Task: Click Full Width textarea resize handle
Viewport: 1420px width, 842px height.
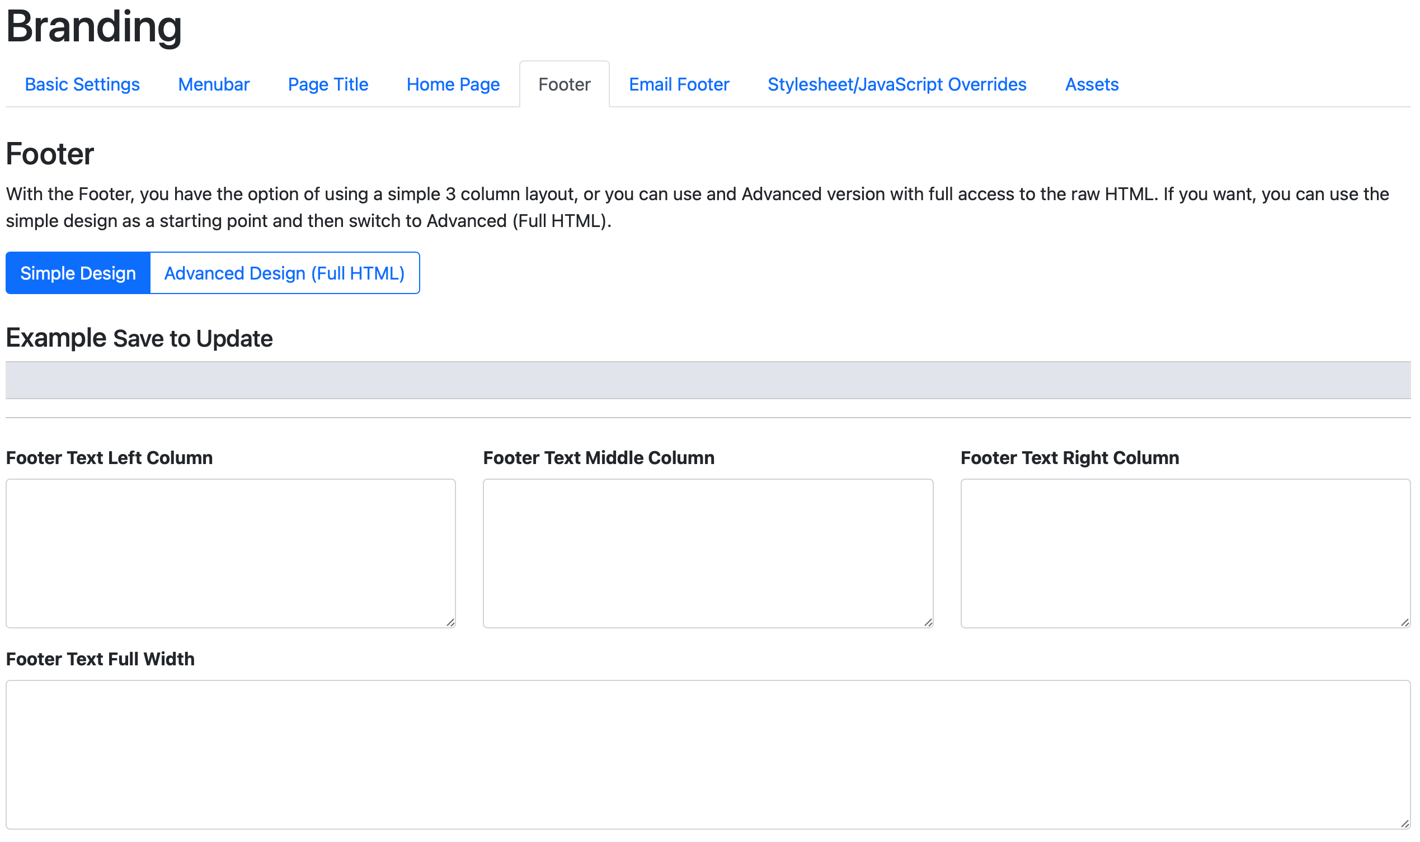Action: pos(1405,824)
